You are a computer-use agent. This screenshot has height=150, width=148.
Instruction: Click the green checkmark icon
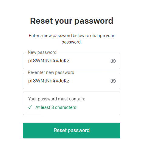tap(30, 107)
